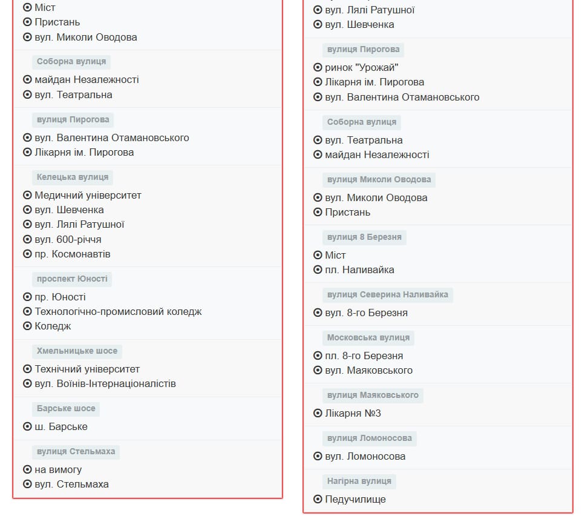The height and width of the screenshot is (516, 585).
Task: Click the marker icon next to на вимогу
Action: tap(27, 469)
